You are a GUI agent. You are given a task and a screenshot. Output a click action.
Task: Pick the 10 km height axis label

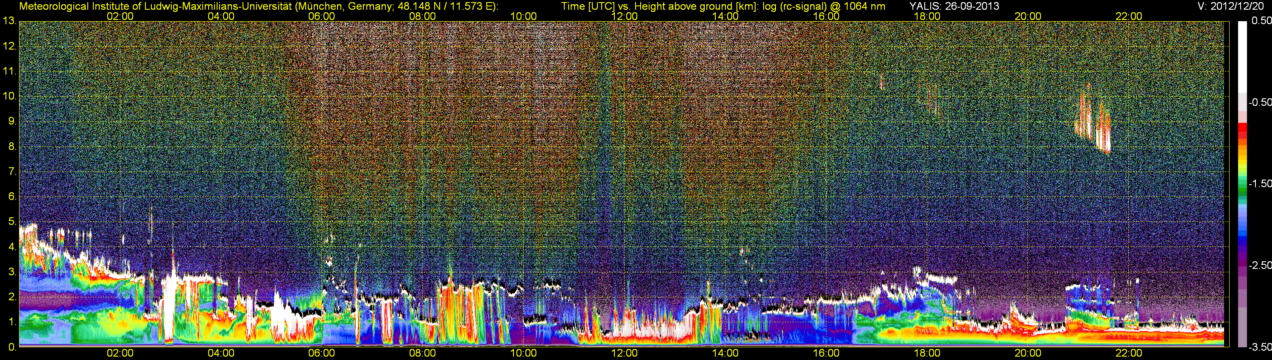pos(9,97)
